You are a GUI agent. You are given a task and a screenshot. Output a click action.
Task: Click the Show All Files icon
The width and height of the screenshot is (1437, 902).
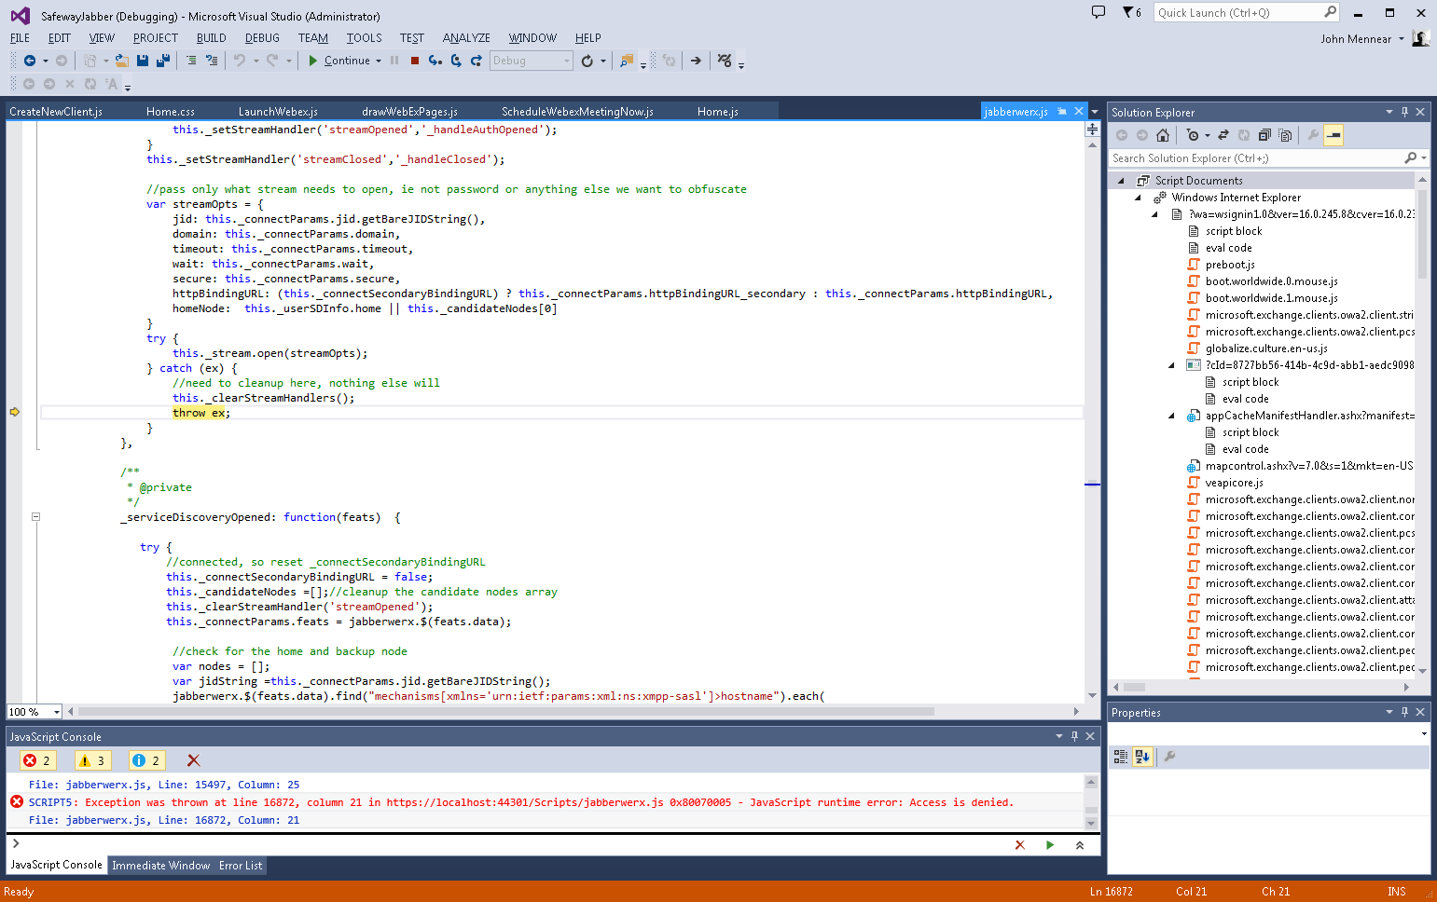click(1285, 135)
